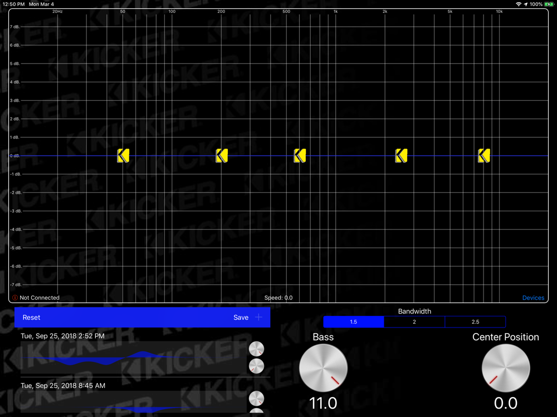Tap the Wi-Fi icon in the status bar
Image resolution: width=557 pixels, height=417 pixels.
coord(519,4)
